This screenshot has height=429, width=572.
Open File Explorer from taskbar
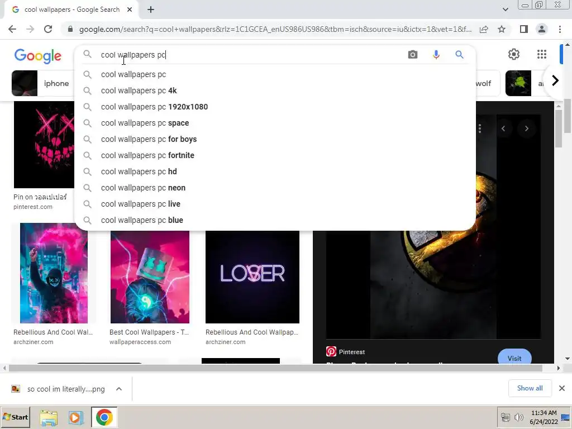pyautogui.click(x=49, y=417)
